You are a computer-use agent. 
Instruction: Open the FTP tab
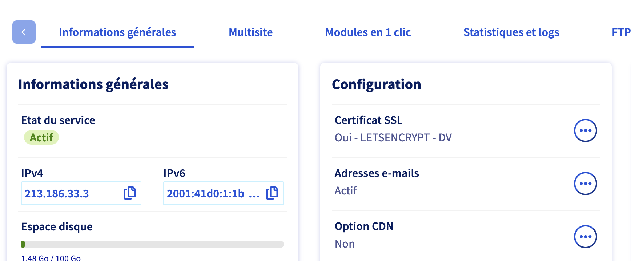[x=620, y=32]
